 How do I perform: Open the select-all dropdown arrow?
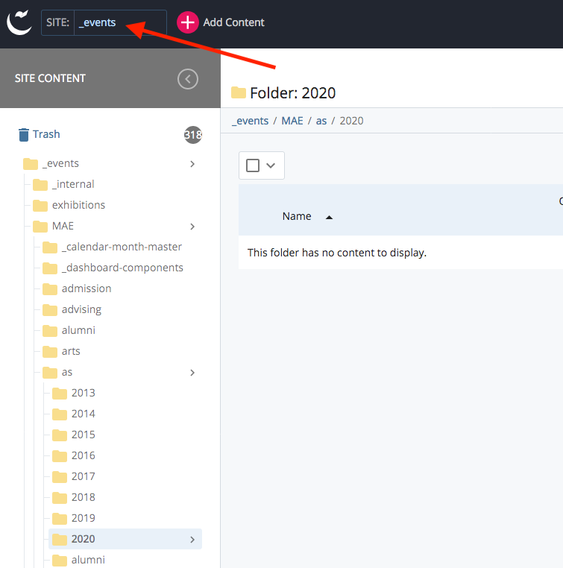271,165
